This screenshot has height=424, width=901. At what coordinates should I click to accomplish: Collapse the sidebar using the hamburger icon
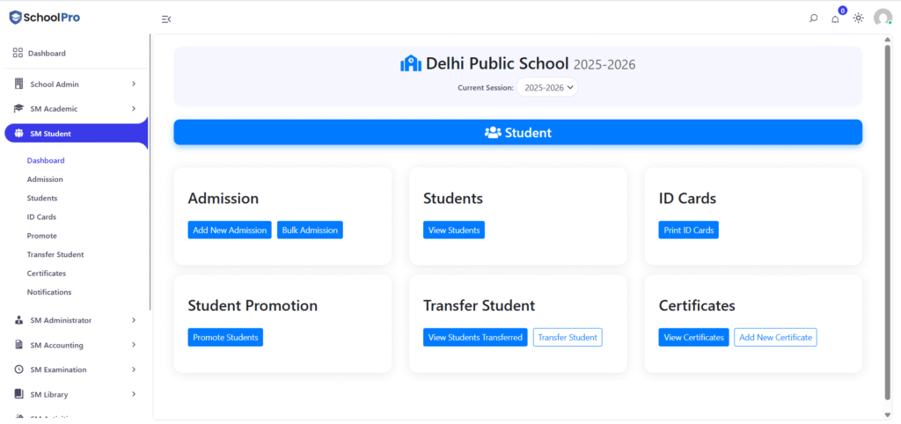click(166, 19)
